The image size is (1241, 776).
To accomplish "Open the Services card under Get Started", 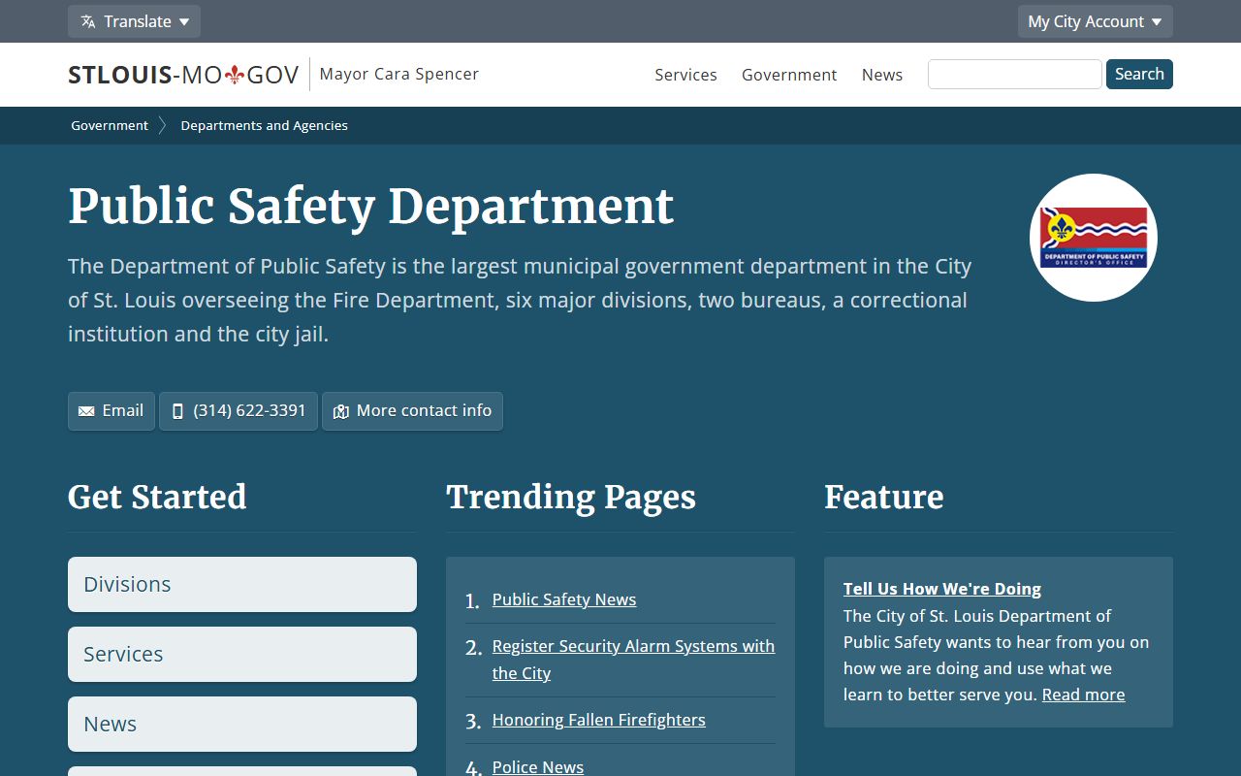I will tap(242, 654).
